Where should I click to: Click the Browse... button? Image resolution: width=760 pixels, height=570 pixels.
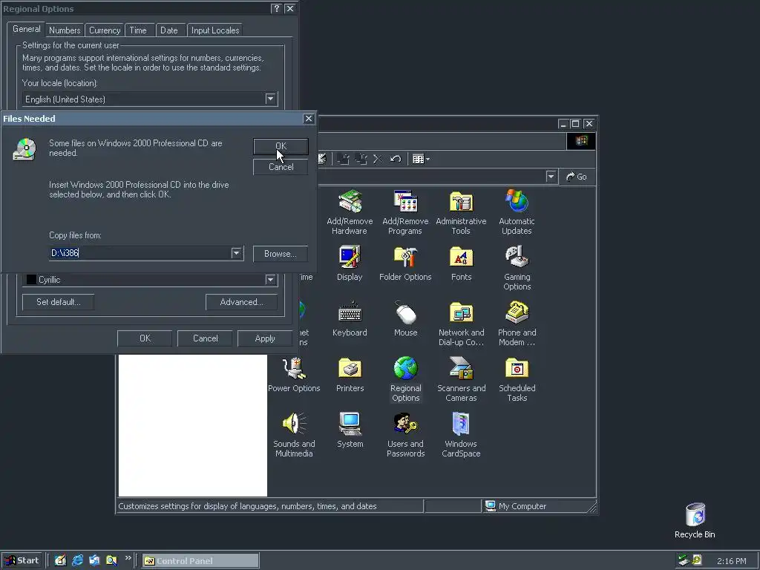[x=280, y=254]
